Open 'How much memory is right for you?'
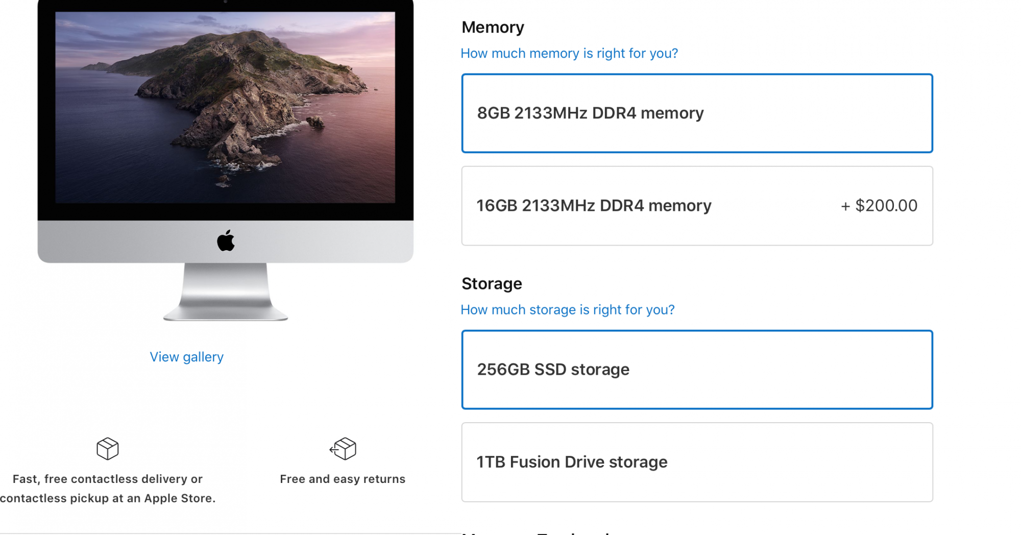Viewport: 1021px width, 535px height. tap(569, 53)
